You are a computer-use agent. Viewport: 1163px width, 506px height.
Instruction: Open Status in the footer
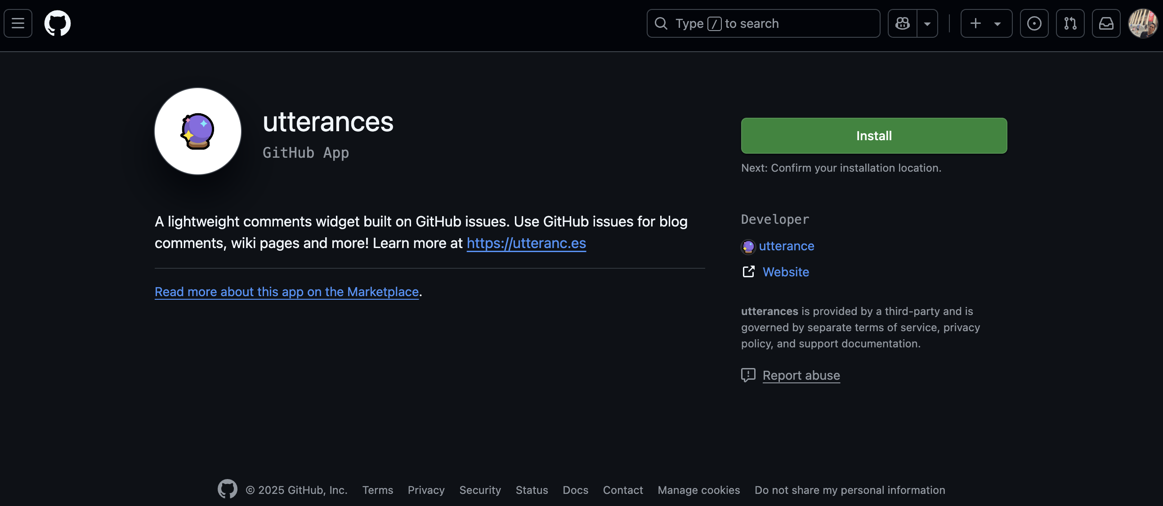pyautogui.click(x=532, y=490)
